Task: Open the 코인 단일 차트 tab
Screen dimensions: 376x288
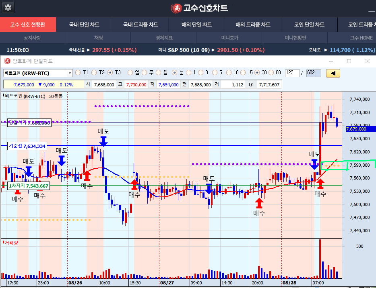Action: 309,25
